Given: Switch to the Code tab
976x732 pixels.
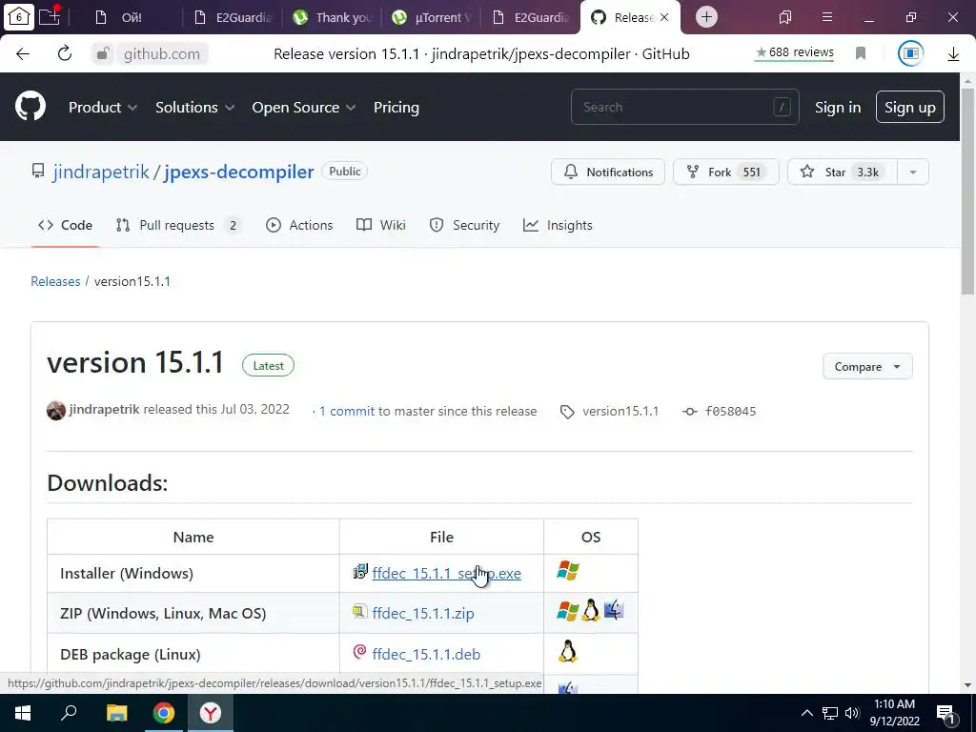Looking at the screenshot, I should 66,225.
